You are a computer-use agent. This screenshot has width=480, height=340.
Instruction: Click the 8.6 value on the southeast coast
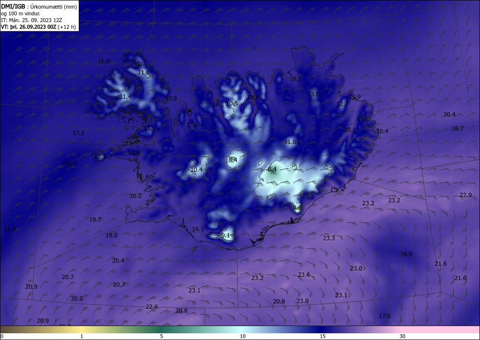pyautogui.click(x=297, y=208)
